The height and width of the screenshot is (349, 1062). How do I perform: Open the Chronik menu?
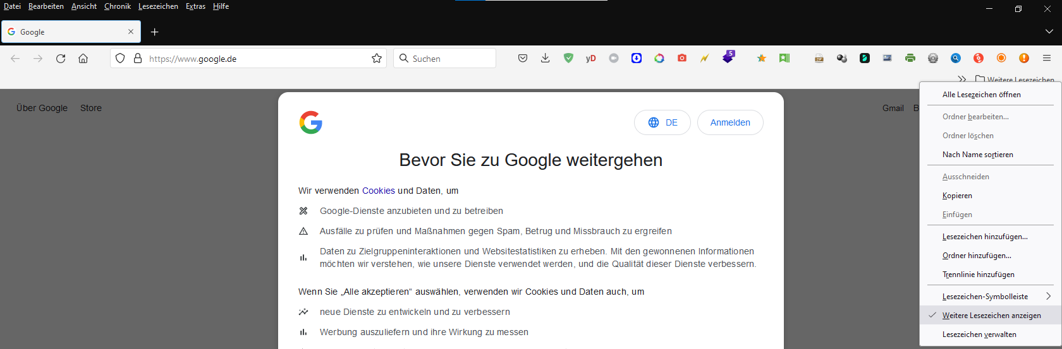click(118, 6)
